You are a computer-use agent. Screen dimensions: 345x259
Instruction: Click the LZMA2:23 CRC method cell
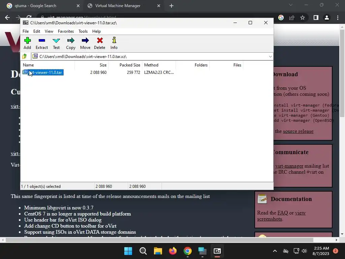(159, 73)
